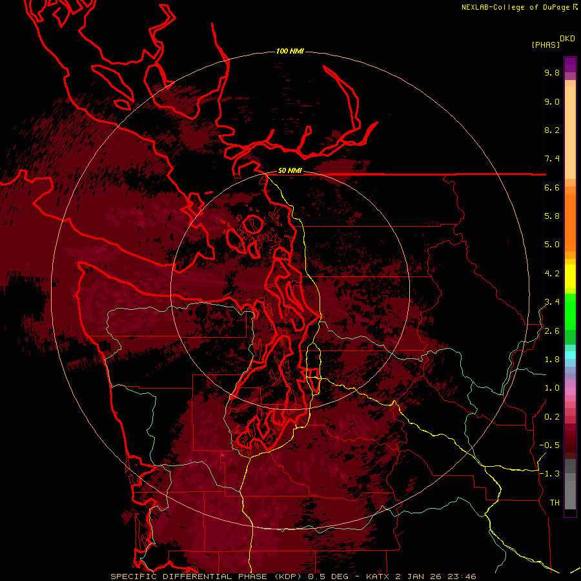
Task: Click the [PHAS] legend label
Action: point(545,45)
